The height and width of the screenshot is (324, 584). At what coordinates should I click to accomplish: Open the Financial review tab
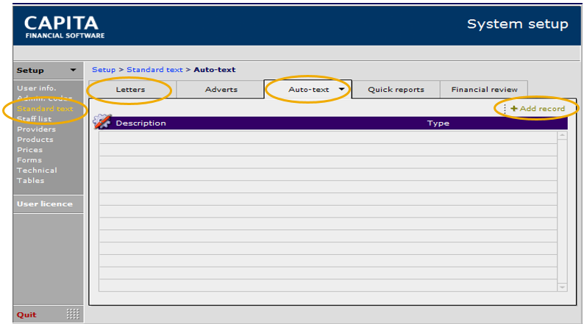pyautogui.click(x=484, y=90)
